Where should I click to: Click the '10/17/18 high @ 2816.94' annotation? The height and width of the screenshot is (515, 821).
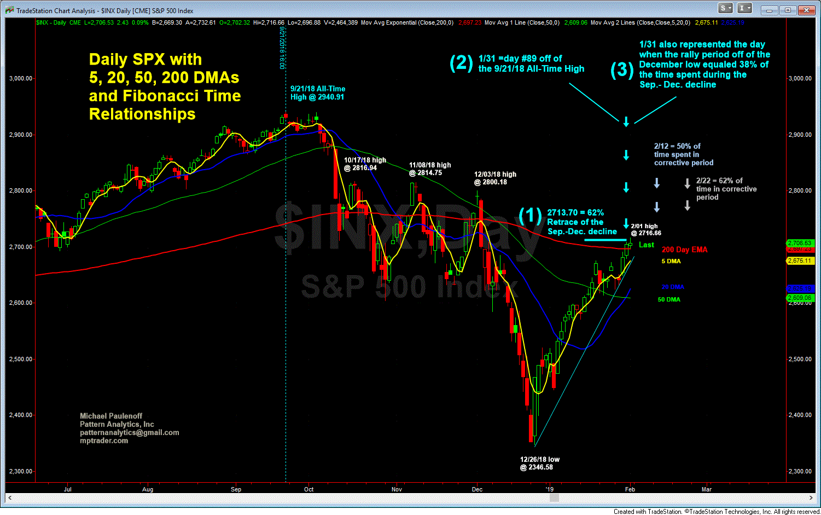click(365, 164)
